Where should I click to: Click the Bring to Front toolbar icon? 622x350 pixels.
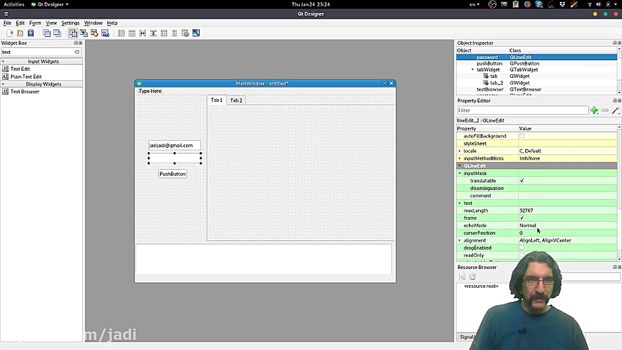57,33
